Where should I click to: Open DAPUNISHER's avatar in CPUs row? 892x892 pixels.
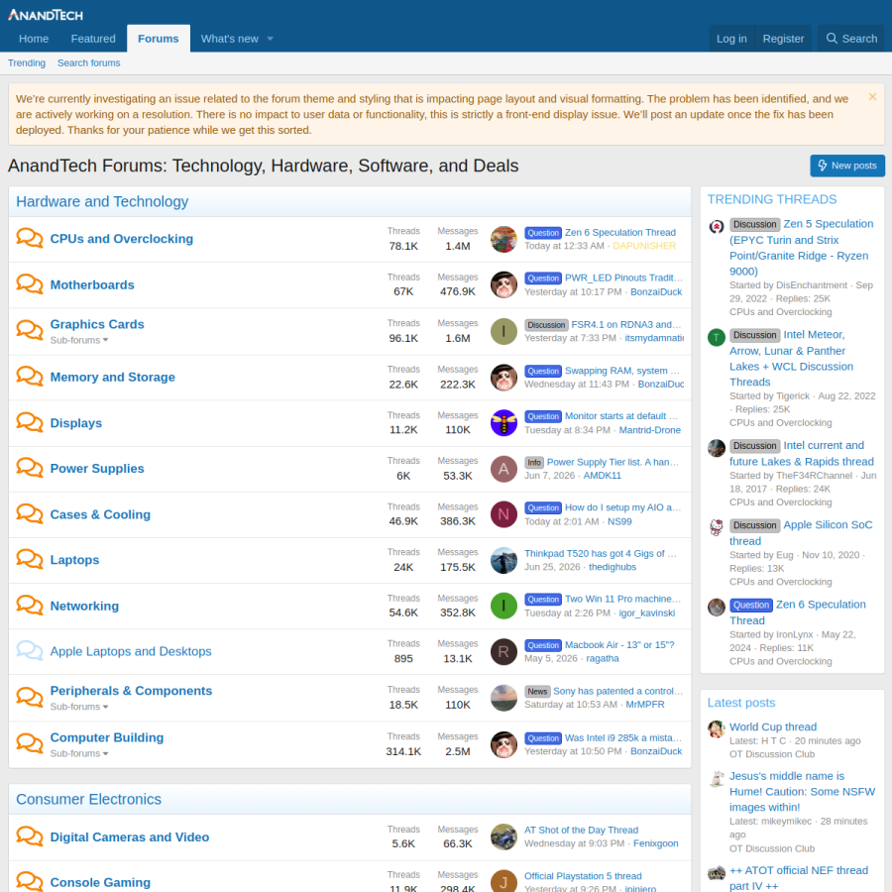click(x=503, y=239)
